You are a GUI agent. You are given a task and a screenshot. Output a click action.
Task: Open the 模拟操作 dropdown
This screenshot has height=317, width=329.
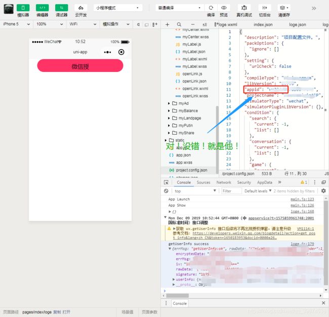[116, 24]
